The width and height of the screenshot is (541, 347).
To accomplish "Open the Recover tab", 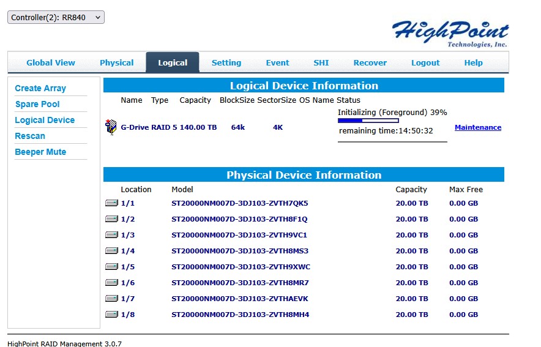I will (370, 63).
